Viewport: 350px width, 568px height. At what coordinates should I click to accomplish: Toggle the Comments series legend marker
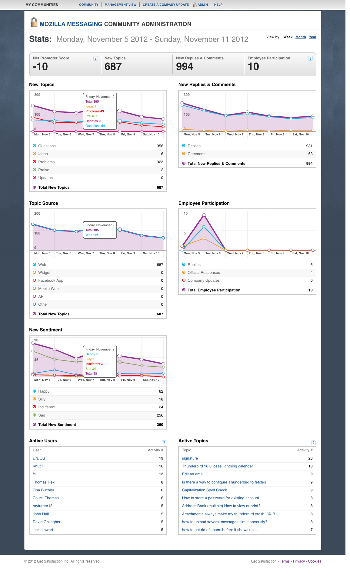coord(184,154)
